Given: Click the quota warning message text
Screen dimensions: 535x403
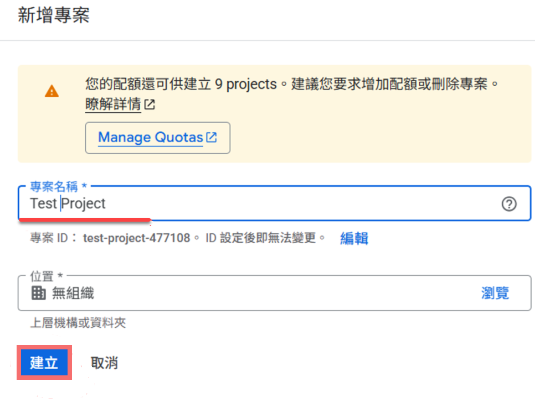Looking at the screenshot, I should click(292, 85).
